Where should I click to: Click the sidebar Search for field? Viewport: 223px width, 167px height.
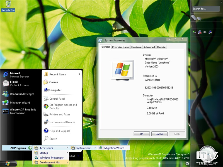pos(206,9)
